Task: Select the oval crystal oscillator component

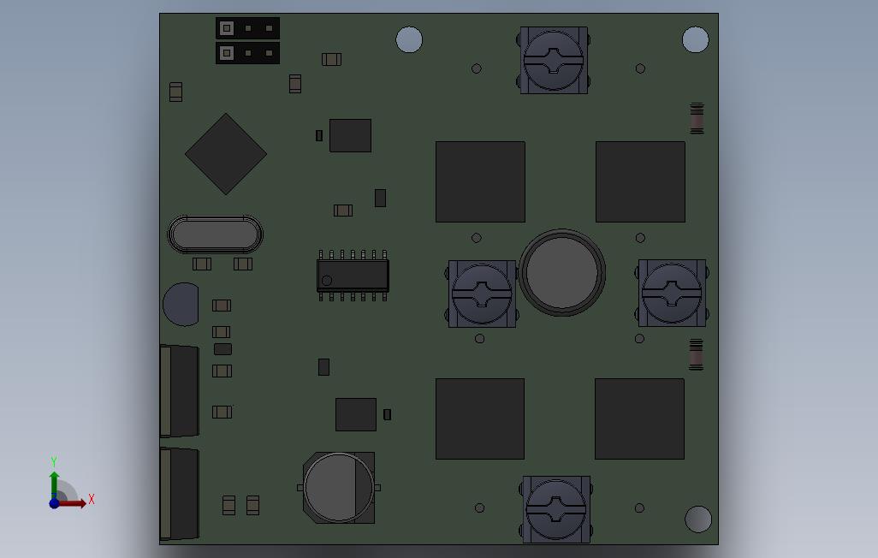Action: 215,234
